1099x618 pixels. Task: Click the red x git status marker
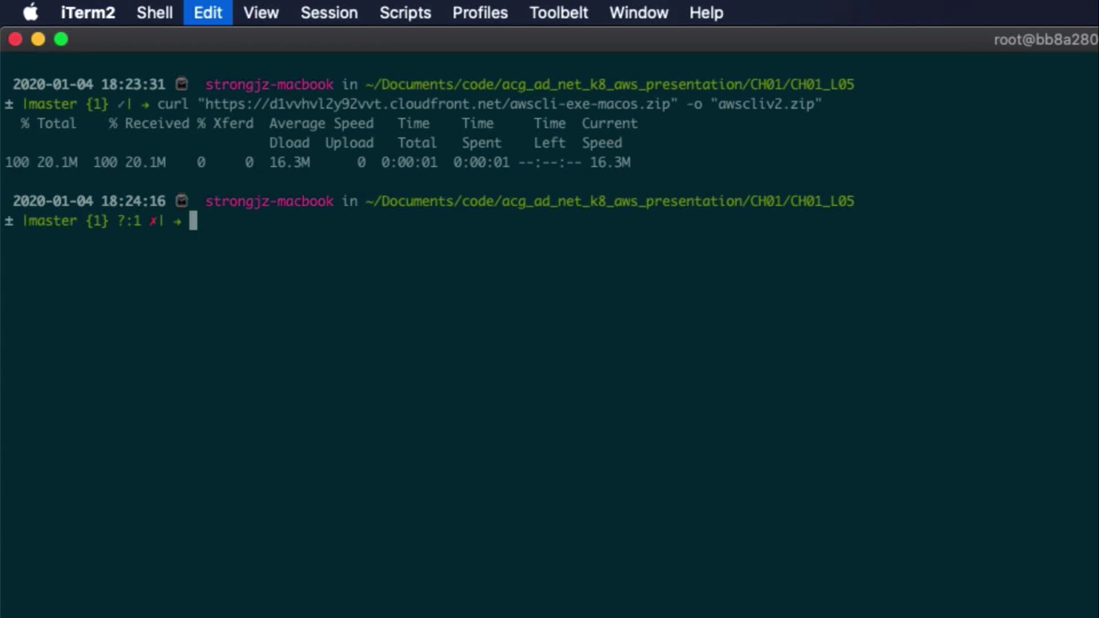tap(153, 221)
